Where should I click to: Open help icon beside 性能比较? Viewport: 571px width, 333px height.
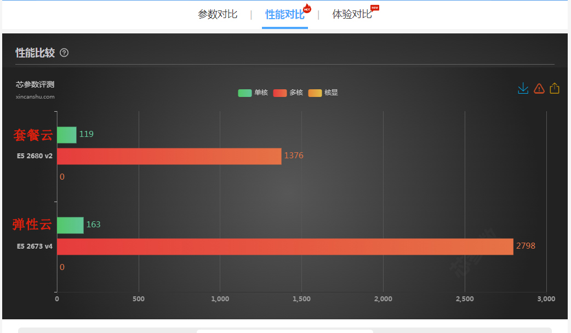click(x=64, y=53)
